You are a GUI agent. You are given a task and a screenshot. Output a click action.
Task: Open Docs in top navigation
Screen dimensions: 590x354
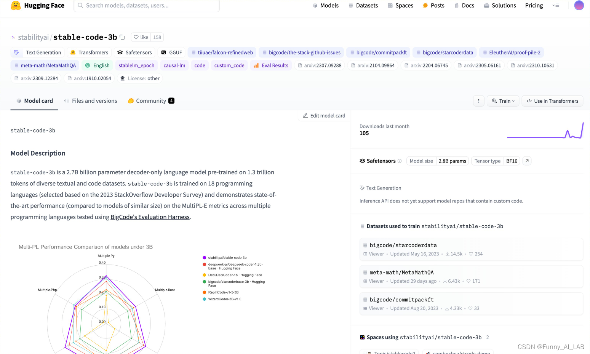pos(464,5)
